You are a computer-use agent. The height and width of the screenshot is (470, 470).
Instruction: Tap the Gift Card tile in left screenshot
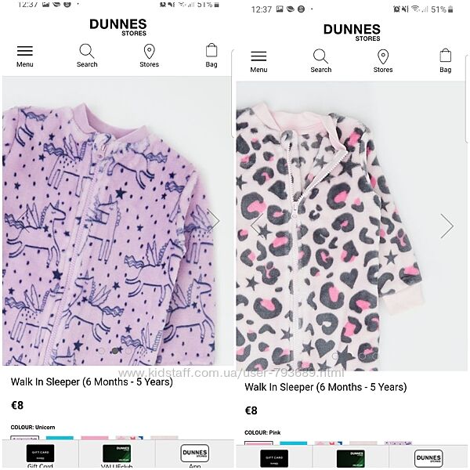click(41, 455)
